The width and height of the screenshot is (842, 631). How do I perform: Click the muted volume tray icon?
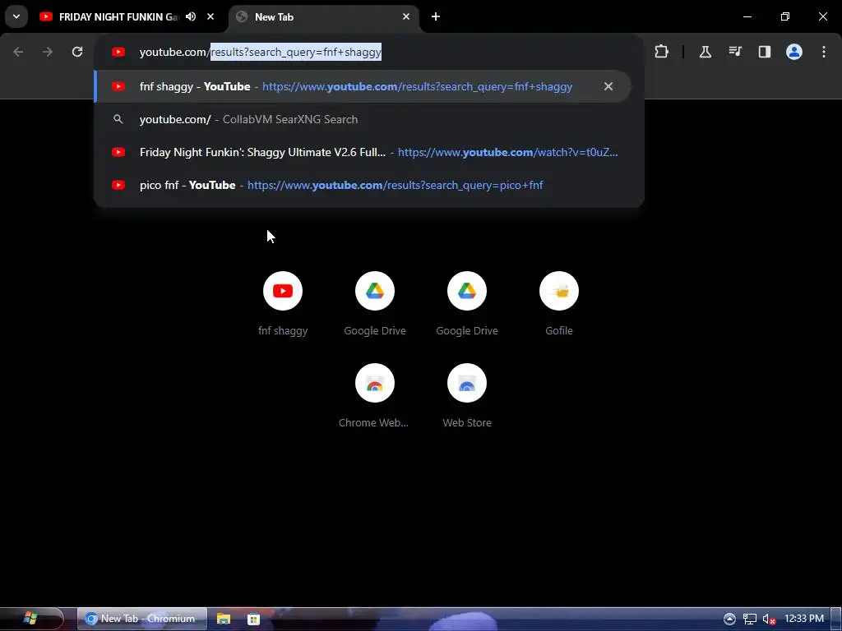pyautogui.click(x=769, y=619)
